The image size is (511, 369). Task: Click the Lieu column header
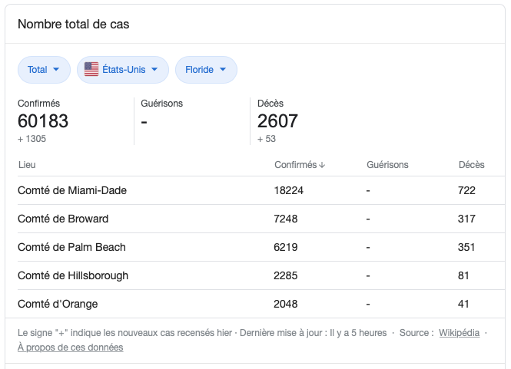point(27,165)
